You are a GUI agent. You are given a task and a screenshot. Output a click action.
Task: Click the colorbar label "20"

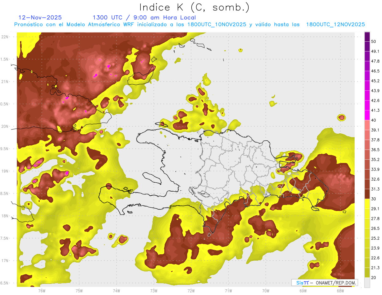[374, 277]
